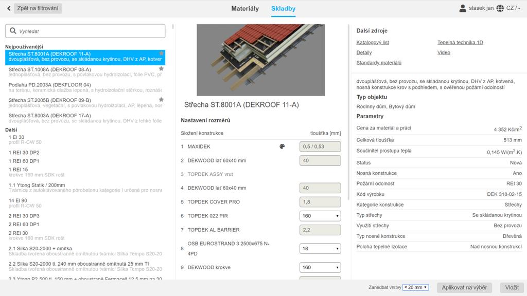Open the Video link
The width and height of the screenshot is (527, 296).
444,53
